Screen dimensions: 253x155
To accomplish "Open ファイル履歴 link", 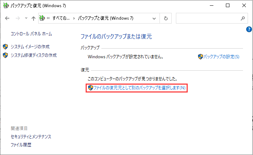I will tap(21, 145).
